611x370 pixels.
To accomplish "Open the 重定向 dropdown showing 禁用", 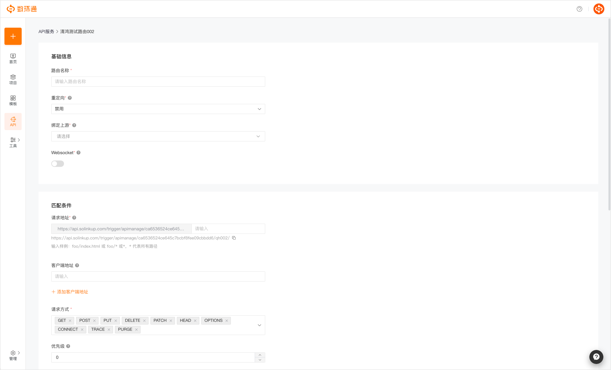I will click(158, 109).
